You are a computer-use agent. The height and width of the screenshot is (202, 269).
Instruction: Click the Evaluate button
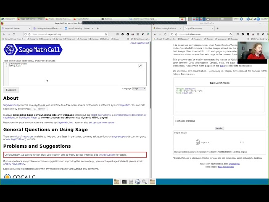coord(11,90)
